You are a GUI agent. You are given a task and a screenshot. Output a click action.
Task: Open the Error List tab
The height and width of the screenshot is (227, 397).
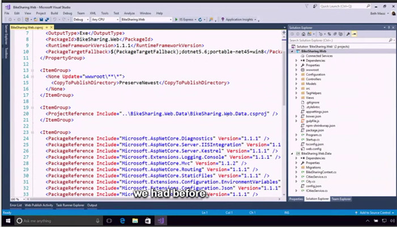[x=16, y=205]
